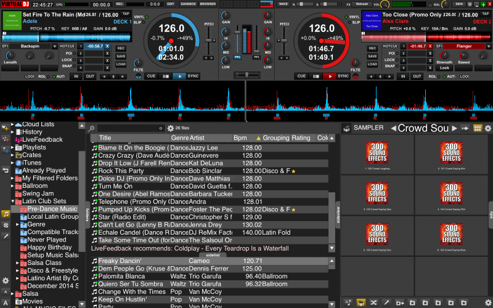Click the Deck 1 filter reset icon near CUE
The height and width of the screenshot is (308, 493).
click(x=138, y=76)
